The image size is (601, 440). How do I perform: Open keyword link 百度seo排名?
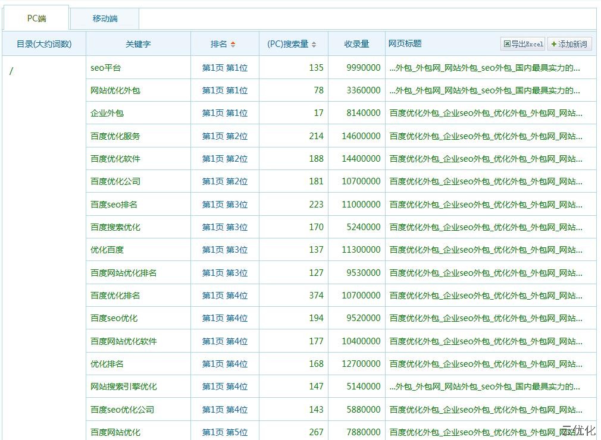[114, 205]
